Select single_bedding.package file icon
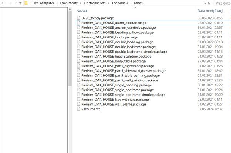This screenshot has width=231, height=153. (79, 85)
